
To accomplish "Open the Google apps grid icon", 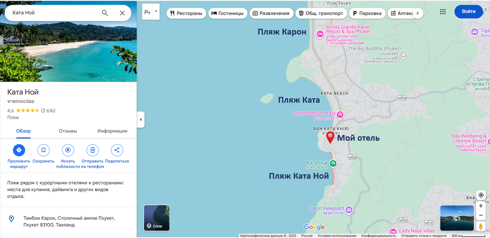I will pos(443,11).
